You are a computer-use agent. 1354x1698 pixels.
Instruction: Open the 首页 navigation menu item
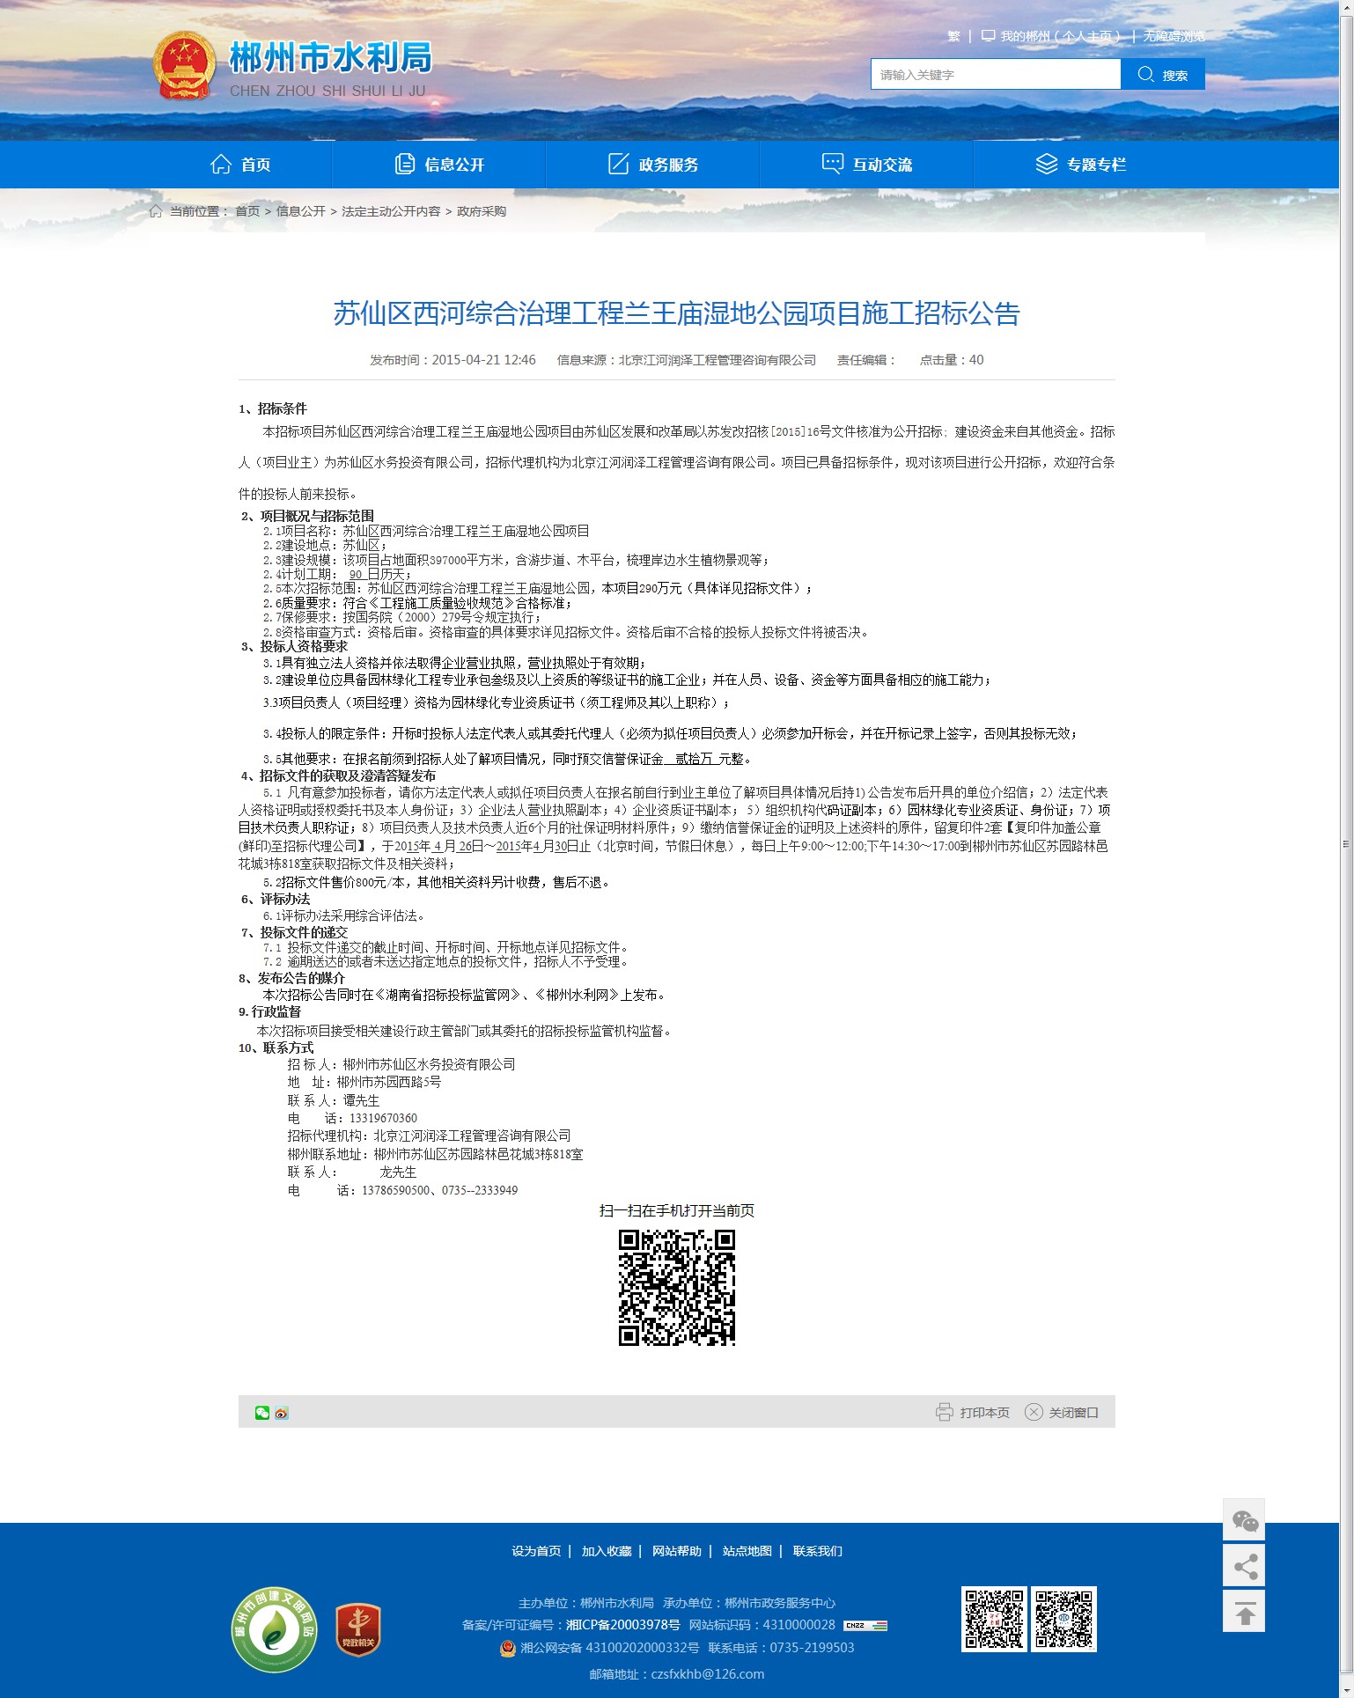[240, 165]
